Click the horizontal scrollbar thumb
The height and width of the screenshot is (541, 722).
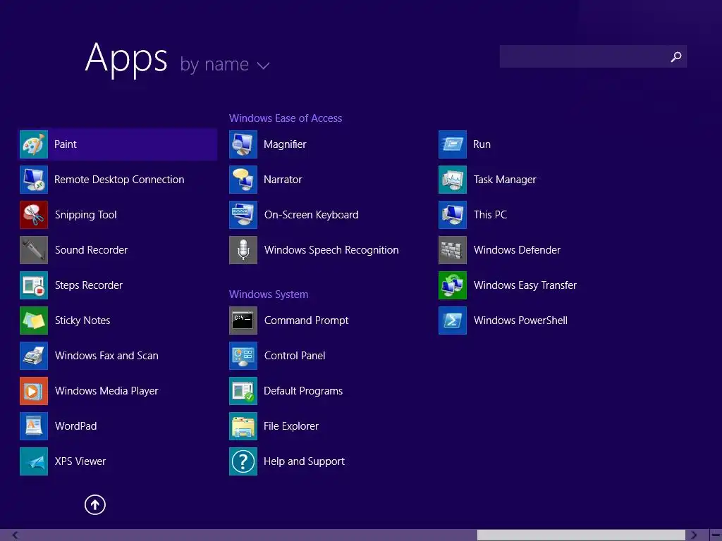tap(581, 535)
